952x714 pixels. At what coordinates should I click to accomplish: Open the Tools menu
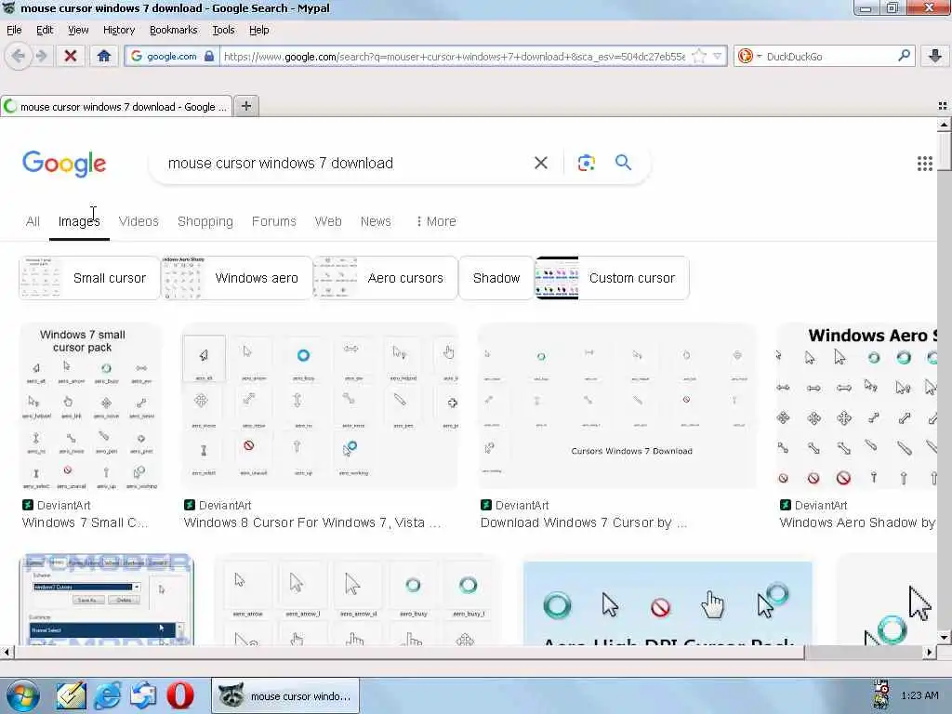pyautogui.click(x=223, y=30)
